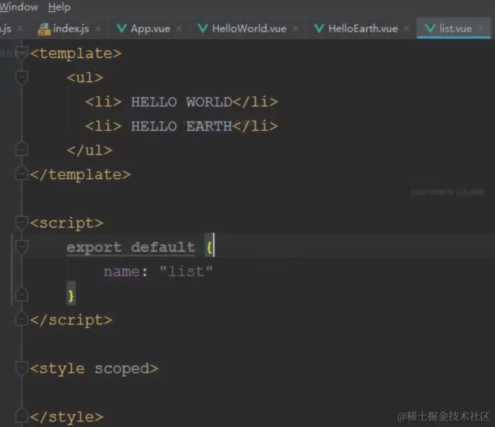Collapse fold marker at closing yellow brace
Screen dimensions: 495x427
21,295
